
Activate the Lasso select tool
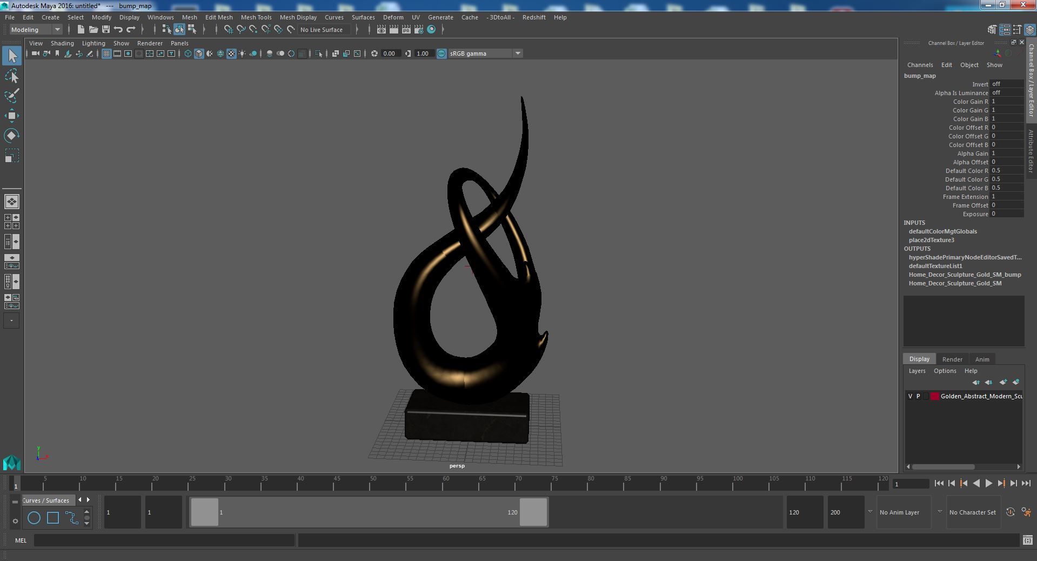point(12,76)
